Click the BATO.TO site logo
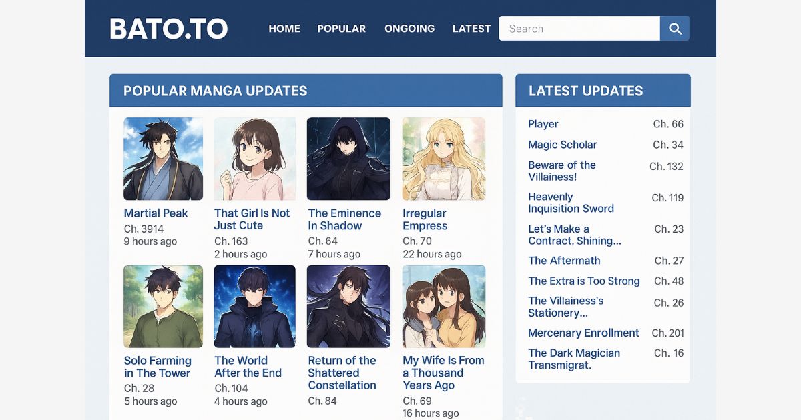 (168, 29)
